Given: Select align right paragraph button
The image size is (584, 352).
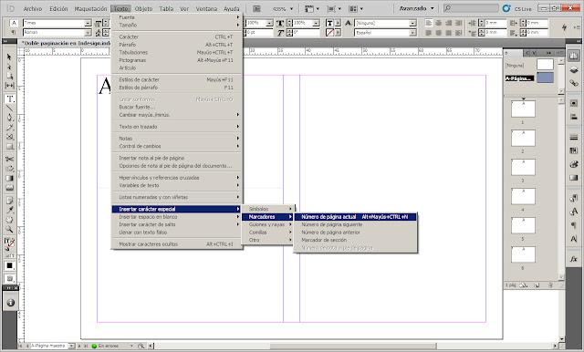Looking at the screenshot, I should [x=448, y=23].
